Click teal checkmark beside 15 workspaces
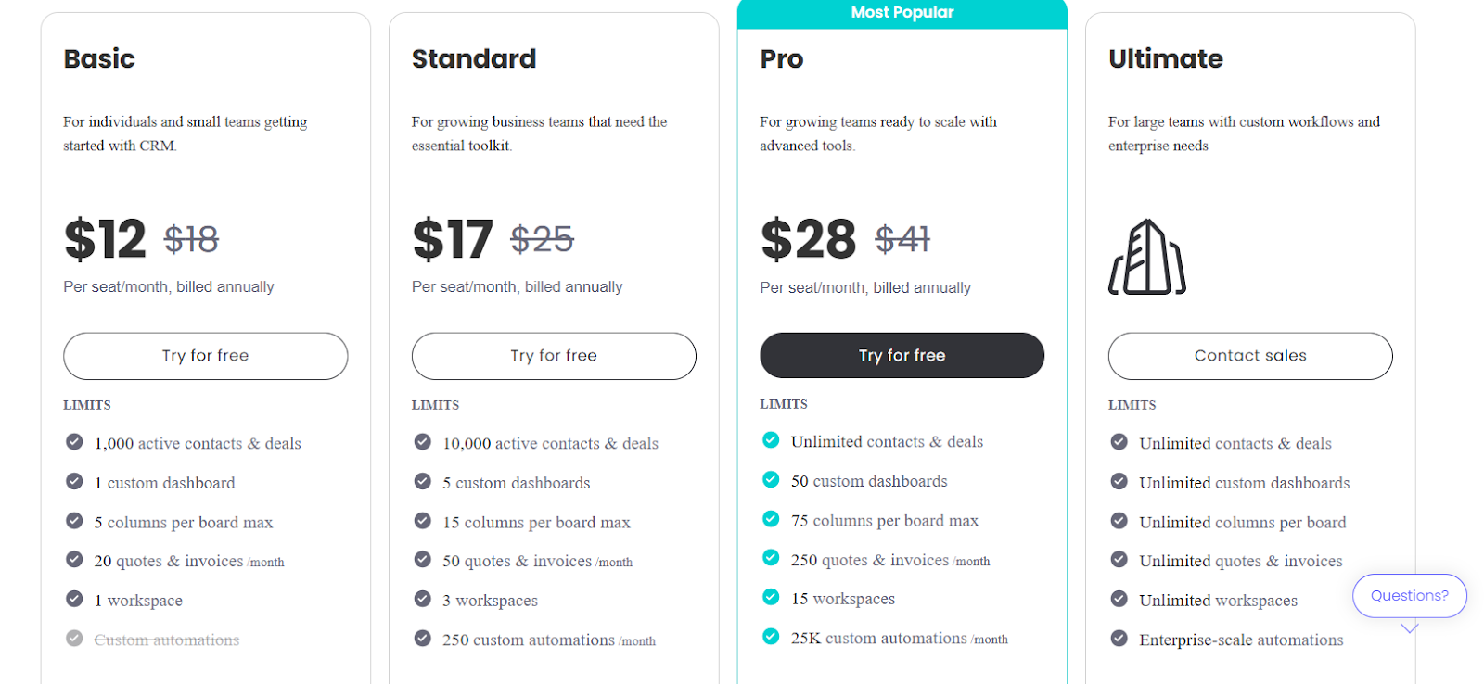 click(771, 597)
